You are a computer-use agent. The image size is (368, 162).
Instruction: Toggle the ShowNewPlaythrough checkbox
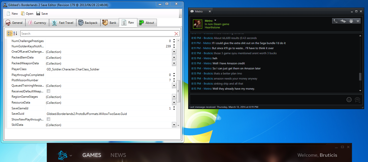tap(48, 119)
